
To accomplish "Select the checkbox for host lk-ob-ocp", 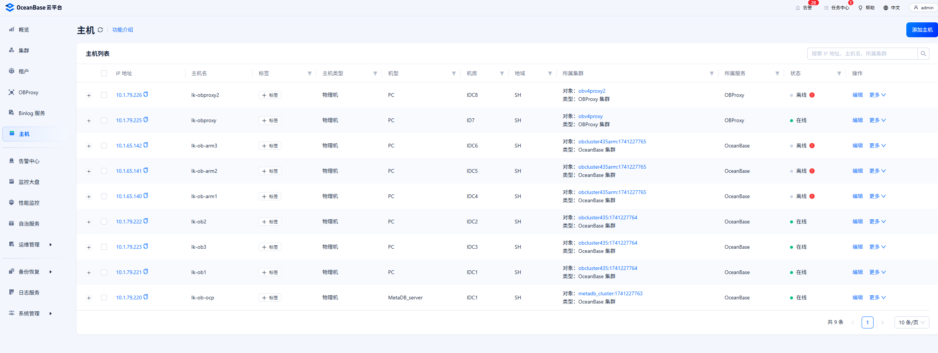I will (x=104, y=298).
